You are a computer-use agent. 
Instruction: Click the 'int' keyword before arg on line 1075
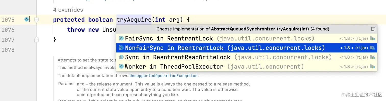pyautogui.click(x=160, y=20)
